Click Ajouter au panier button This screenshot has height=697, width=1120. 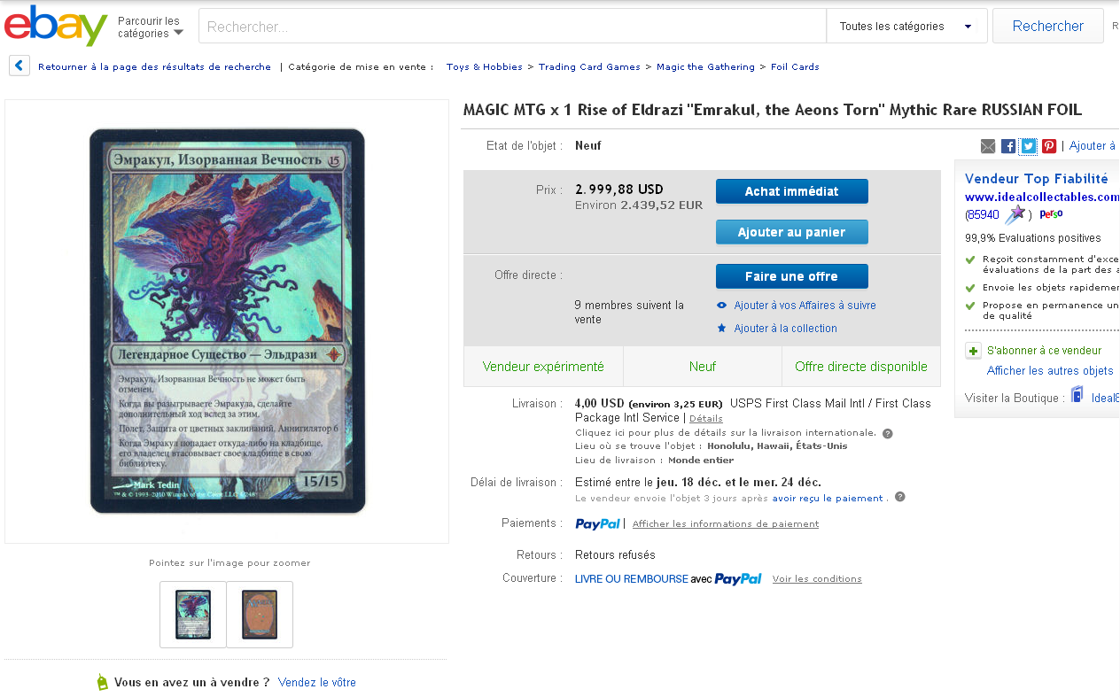tap(791, 232)
